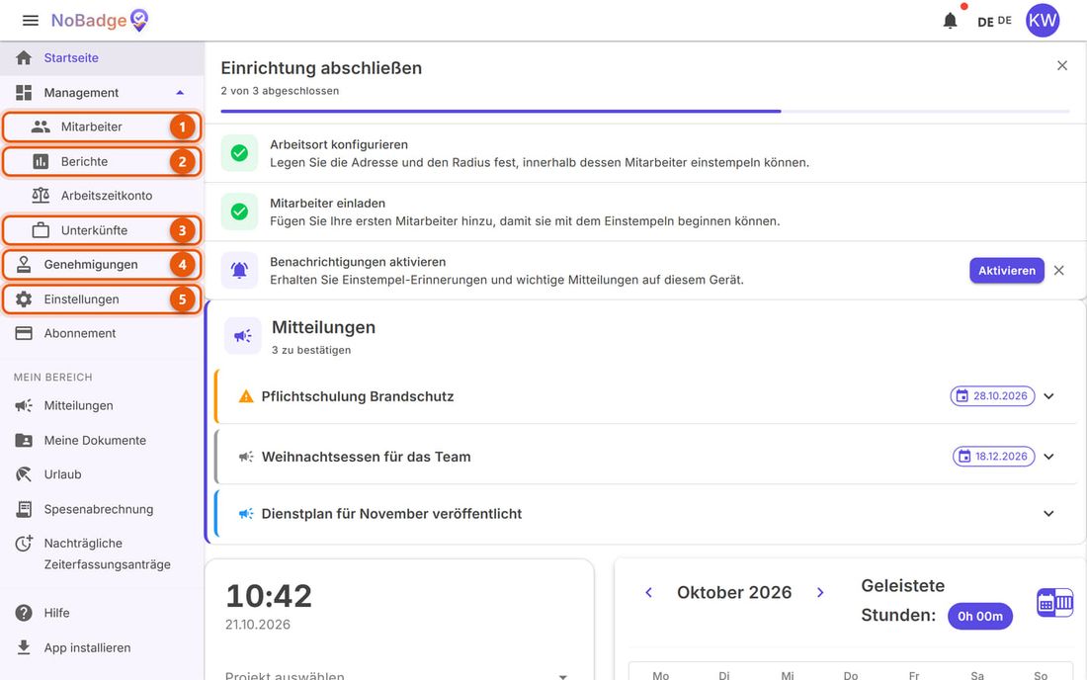
Task: Open Urlaub page
Action: (102, 474)
